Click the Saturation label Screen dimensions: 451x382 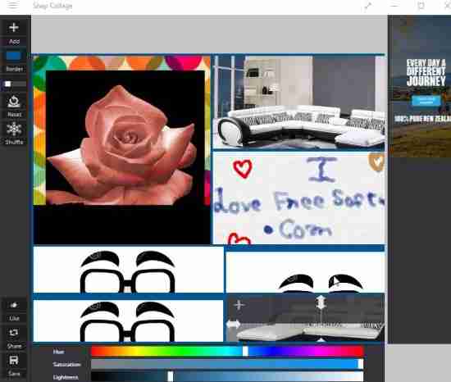click(x=66, y=365)
